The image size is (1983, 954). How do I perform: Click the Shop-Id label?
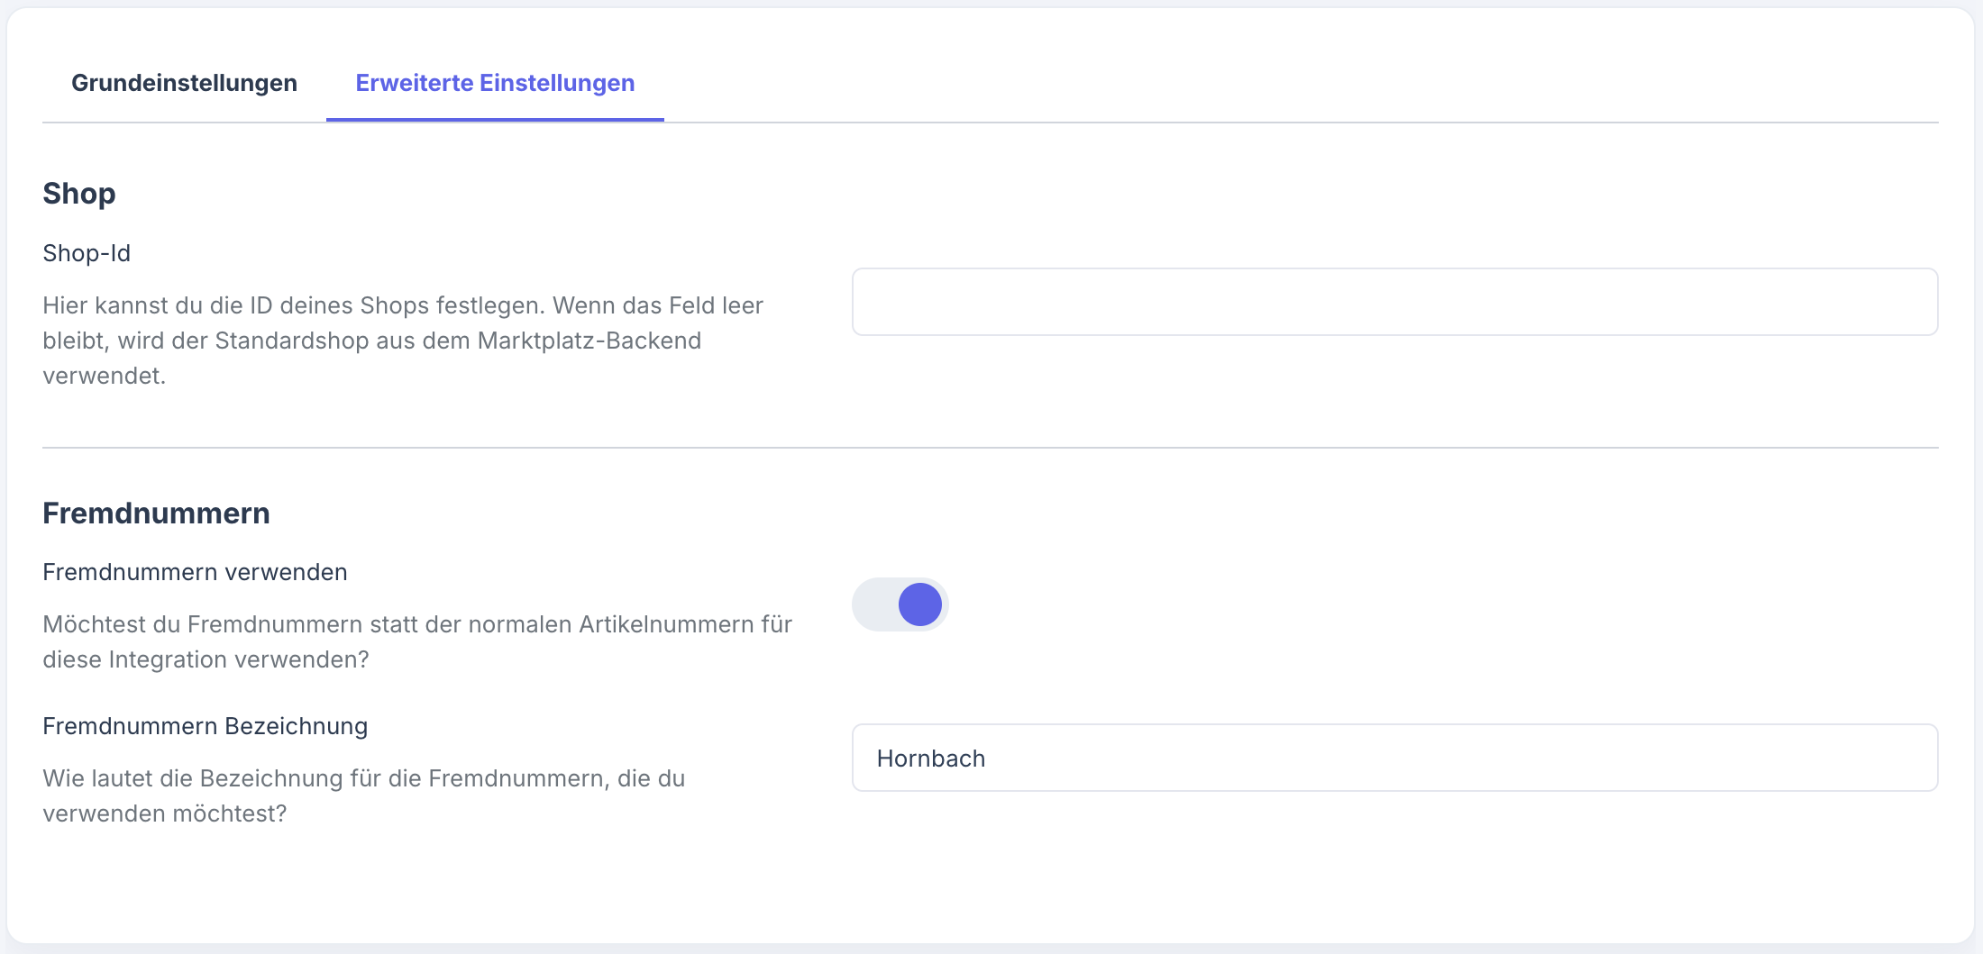pos(86,252)
